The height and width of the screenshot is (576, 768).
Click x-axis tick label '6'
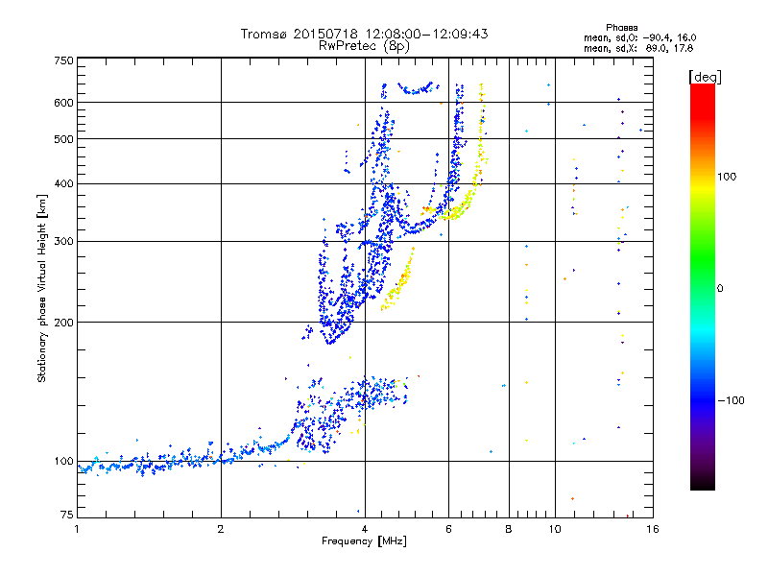pyautogui.click(x=448, y=529)
